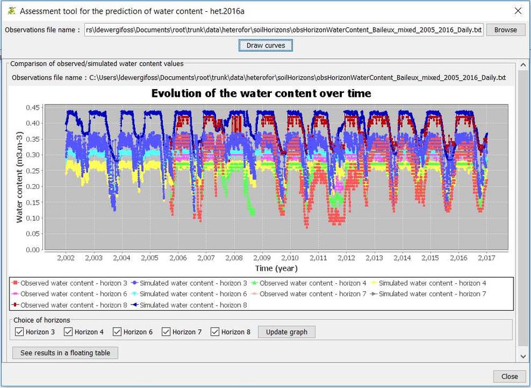
Task: Click the 'Water content (m3.m-3)' axis label
Action: (x=19, y=177)
